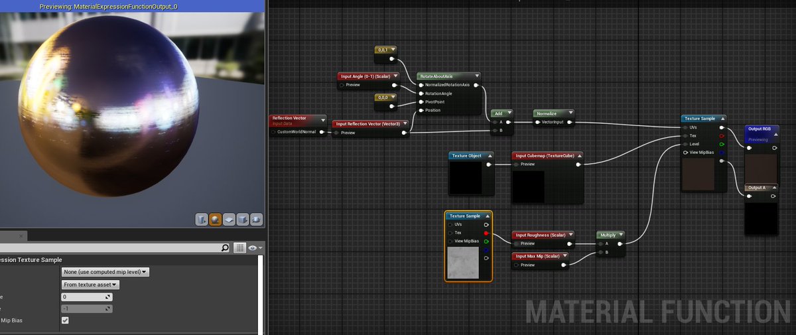Click the brown preview thumbnail of Texture Sample
Viewport: 796px width, 335px height.
pos(699,174)
